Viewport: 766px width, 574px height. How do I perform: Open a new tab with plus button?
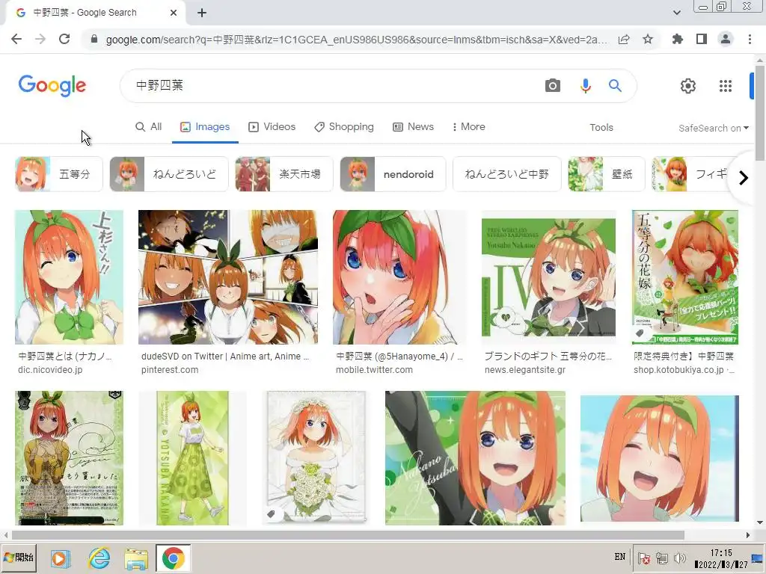[x=202, y=13]
